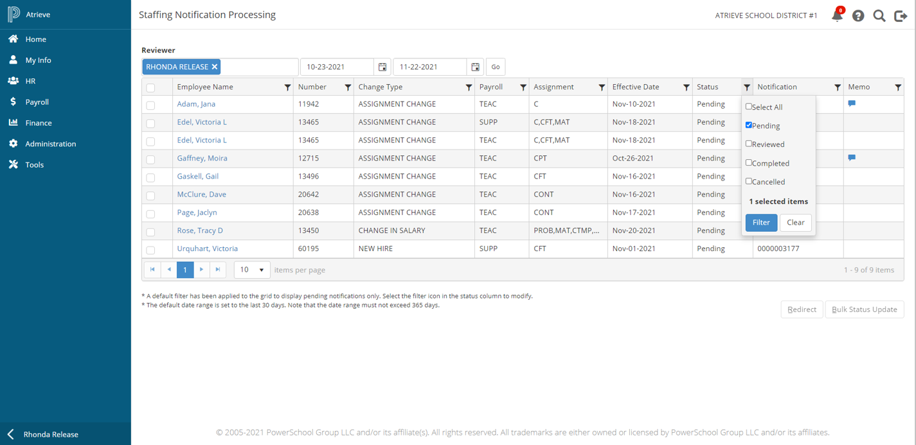This screenshot has width=916, height=445.
Task: Click the start date input field
Action: click(337, 67)
